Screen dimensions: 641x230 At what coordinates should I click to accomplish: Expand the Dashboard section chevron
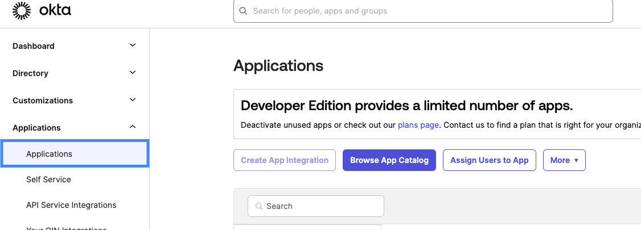point(133,45)
